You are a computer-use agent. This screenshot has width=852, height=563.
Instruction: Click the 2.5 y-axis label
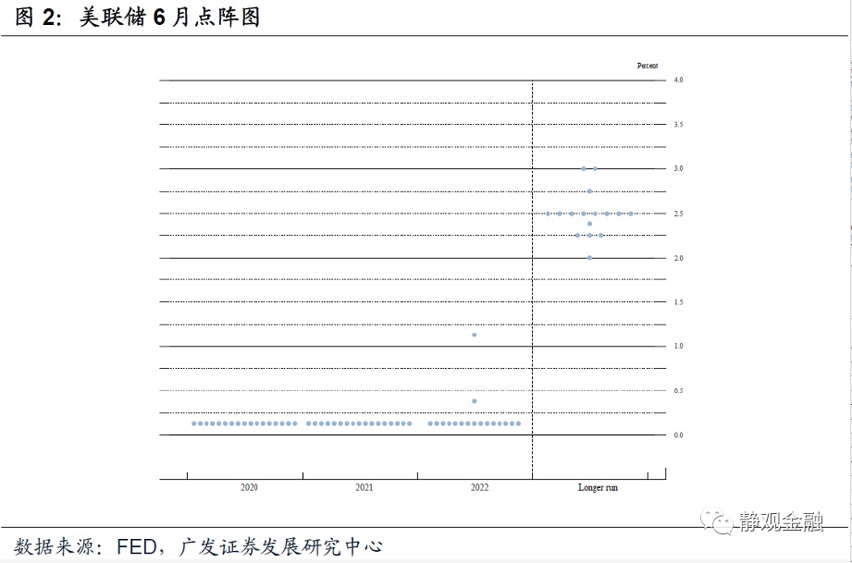[679, 214]
